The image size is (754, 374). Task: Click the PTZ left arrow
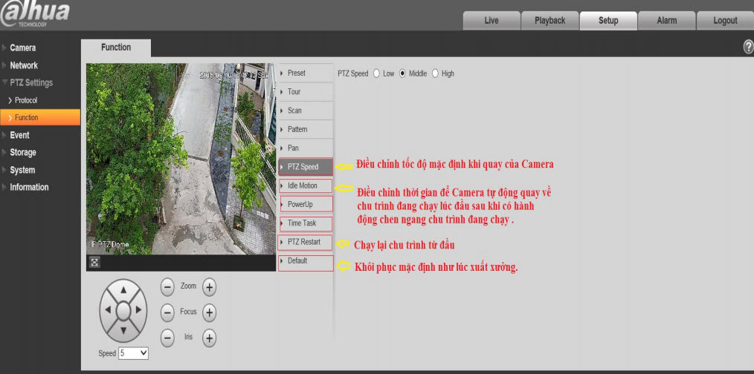pos(107,309)
